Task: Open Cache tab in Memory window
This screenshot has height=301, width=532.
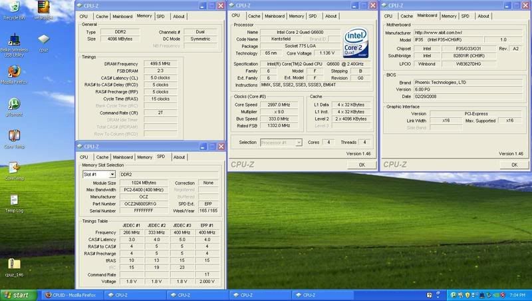Action: [102, 16]
